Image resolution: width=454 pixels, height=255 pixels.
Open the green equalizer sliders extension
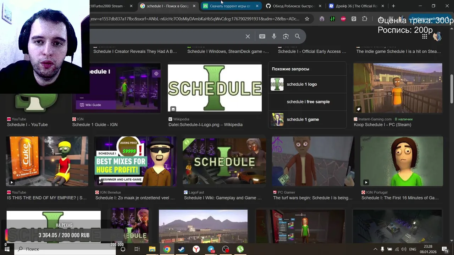[332, 19]
